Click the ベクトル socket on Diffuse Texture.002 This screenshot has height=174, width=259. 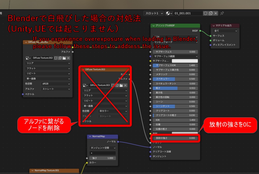pyautogui.click(x=23, y=94)
